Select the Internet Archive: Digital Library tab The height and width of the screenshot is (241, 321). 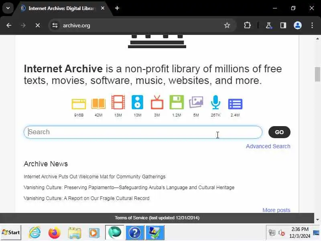click(61, 8)
